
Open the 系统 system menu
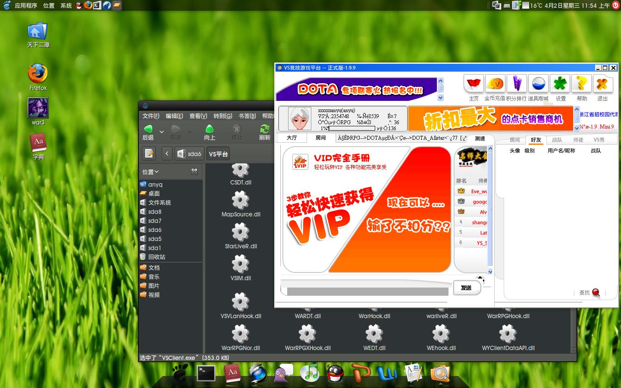pyautogui.click(x=66, y=5)
